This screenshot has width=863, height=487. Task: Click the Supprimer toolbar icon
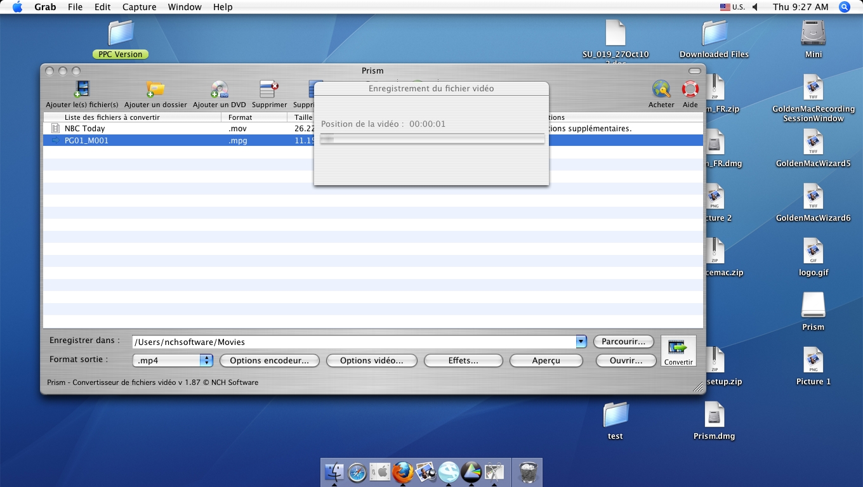point(269,89)
